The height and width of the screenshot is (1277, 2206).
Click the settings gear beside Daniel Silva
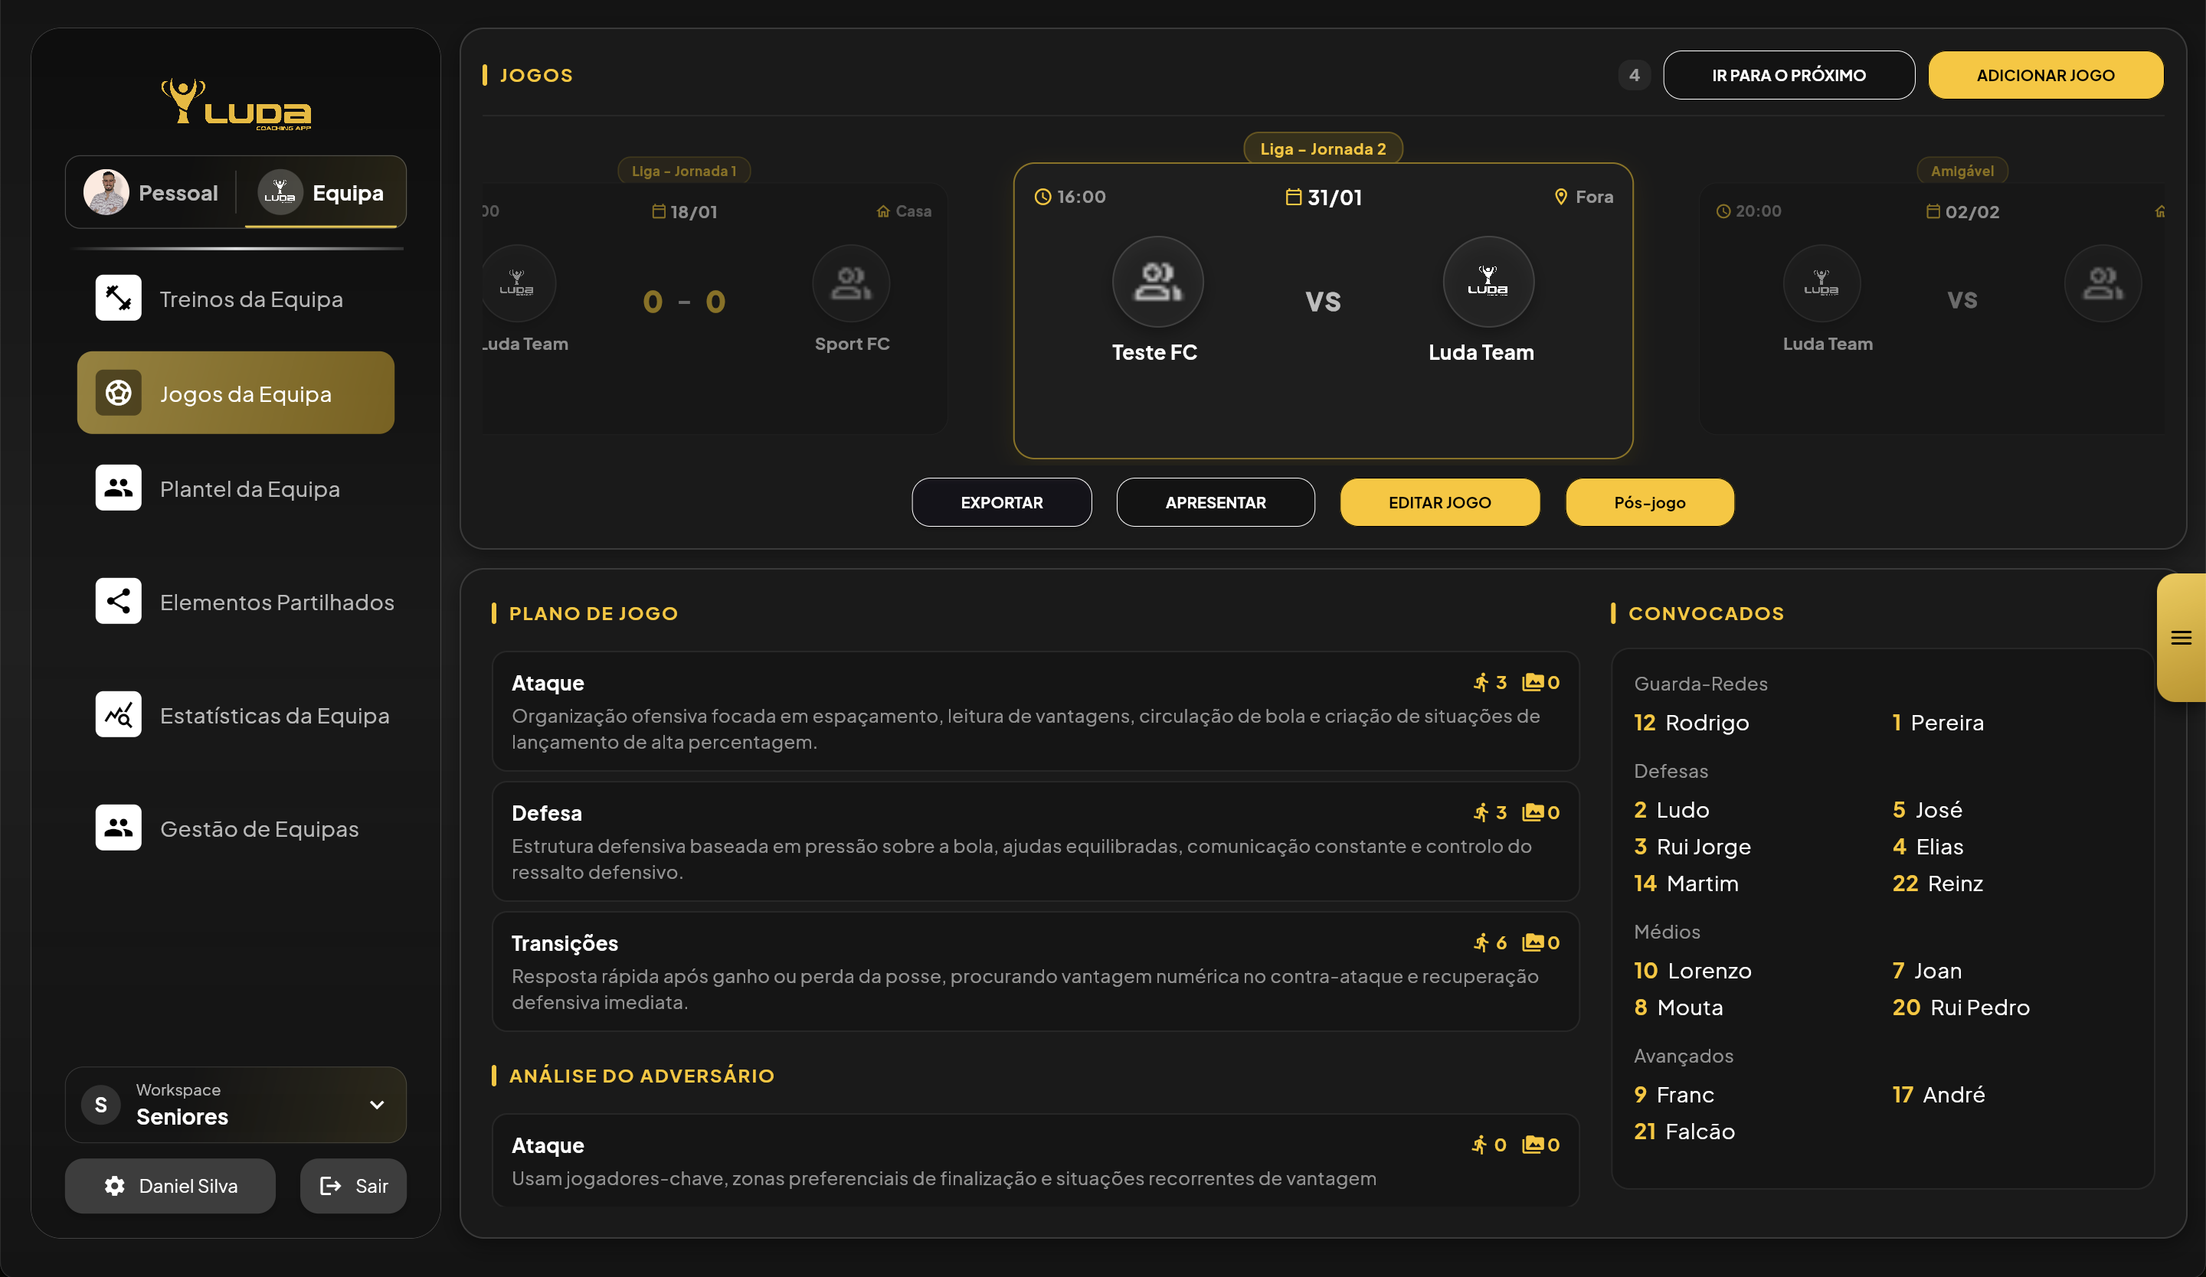tap(115, 1186)
